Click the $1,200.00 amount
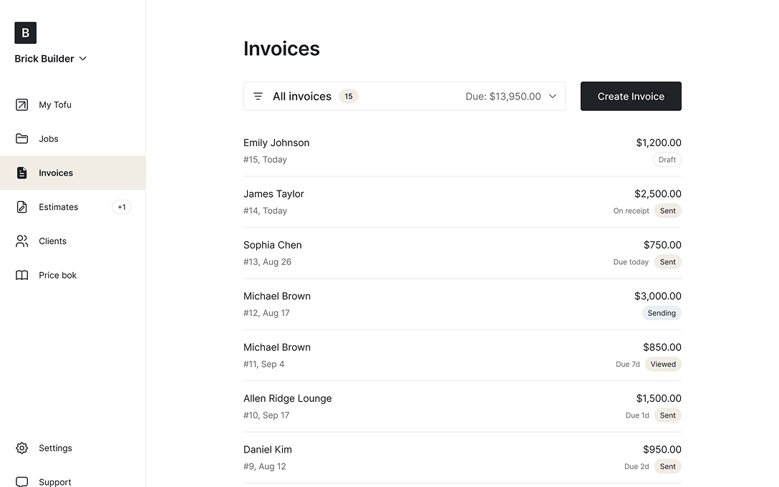This screenshot has height=487, width=779. pyautogui.click(x=659, y=143)
